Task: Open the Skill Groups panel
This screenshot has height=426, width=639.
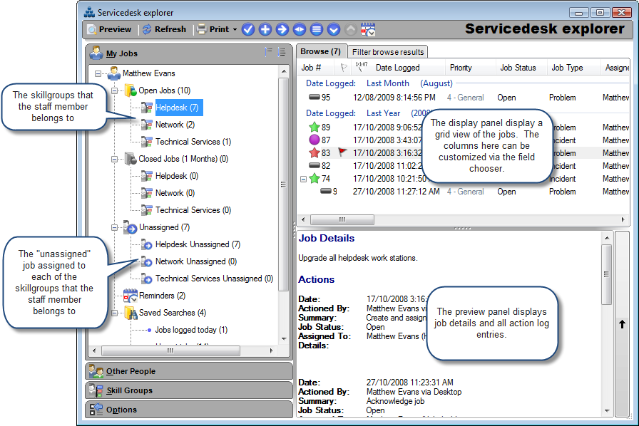Action: 189,390
